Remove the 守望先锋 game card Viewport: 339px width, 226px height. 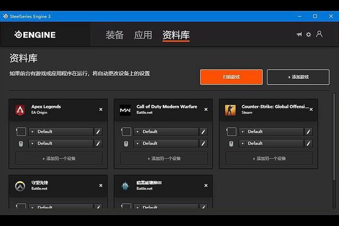tap(101, 186)
